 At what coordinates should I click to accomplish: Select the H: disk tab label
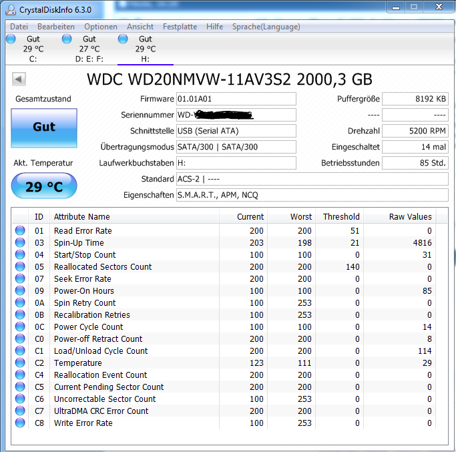[x=145, y=59]
